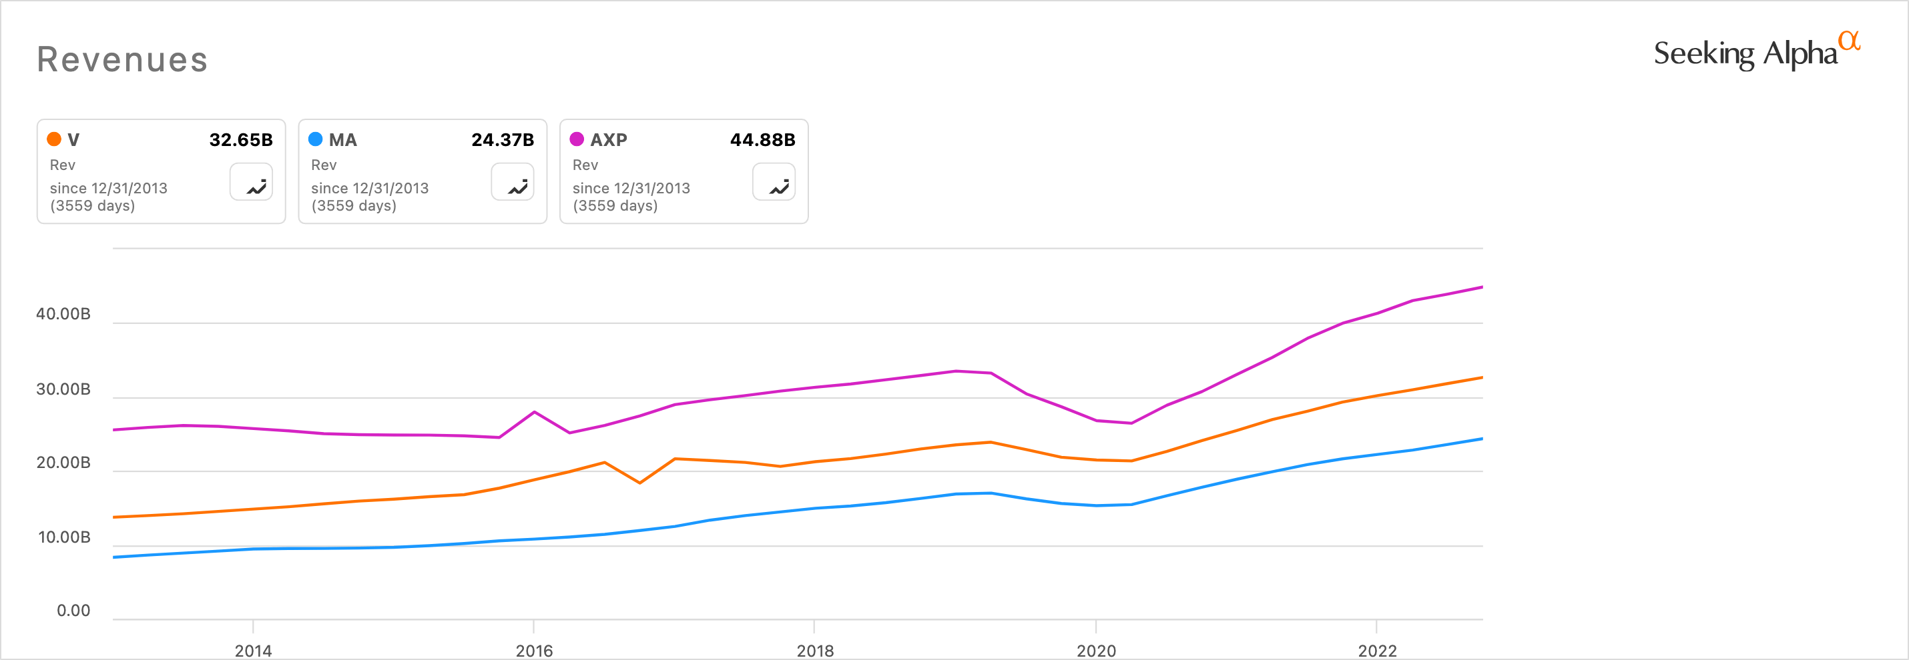Image resolution: width=1909 pixels, height=660 pixels.
Task: Click the 40.00B label on the y-axis
Action: 63,314
